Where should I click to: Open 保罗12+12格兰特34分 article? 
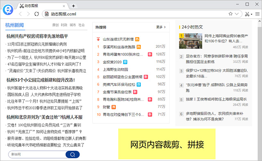point(217,73)
